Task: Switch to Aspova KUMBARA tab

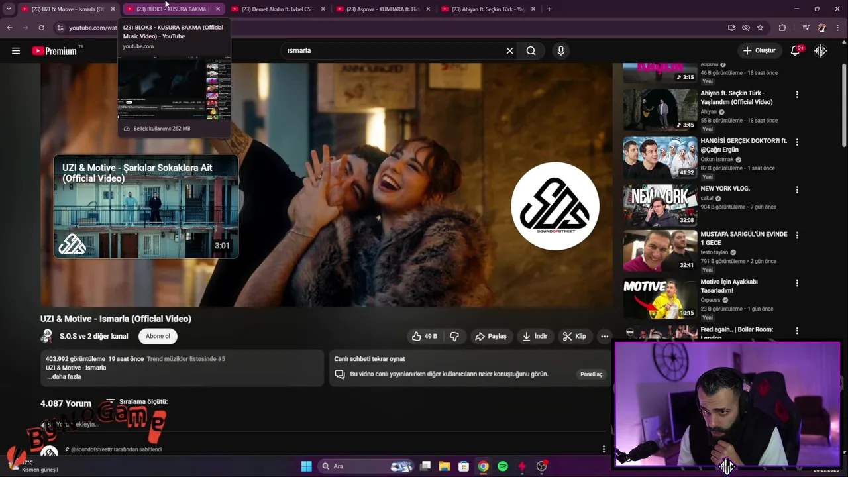Action: click(382, 9)
